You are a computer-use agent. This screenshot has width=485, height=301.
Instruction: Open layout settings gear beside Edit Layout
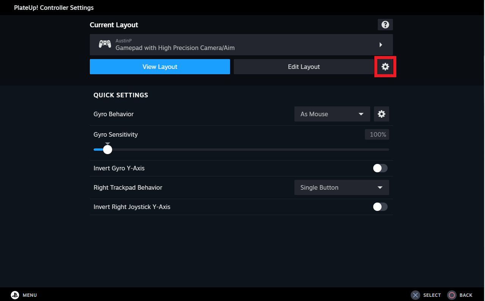coord(385,67)
